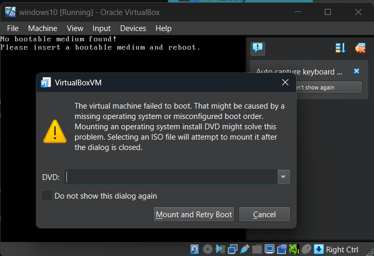Click the 'No bootable medium found!' text

click(x=59, y=39)
